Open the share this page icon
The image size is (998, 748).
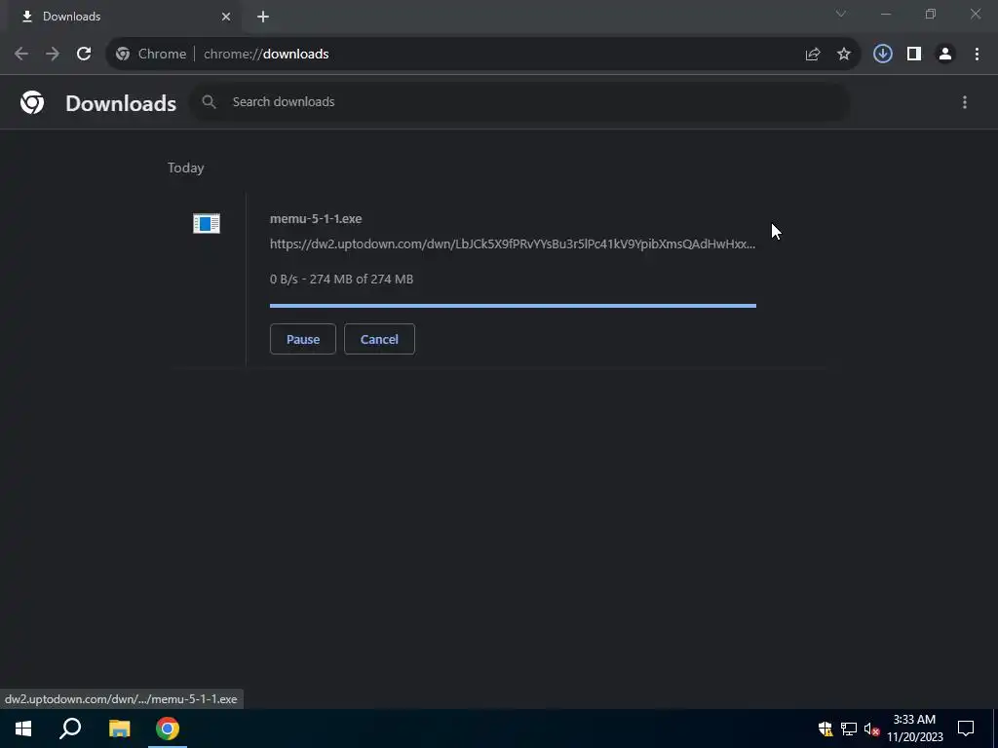click(812, 55)
